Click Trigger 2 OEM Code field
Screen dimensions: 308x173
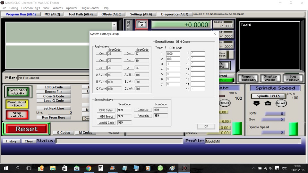click(x=173, y=59)
